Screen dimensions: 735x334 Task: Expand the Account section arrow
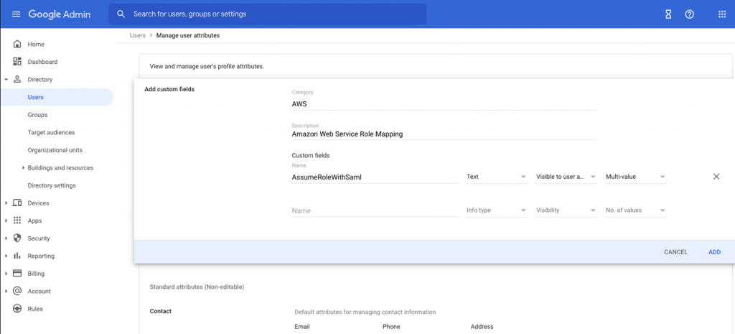tap(6, 292)
